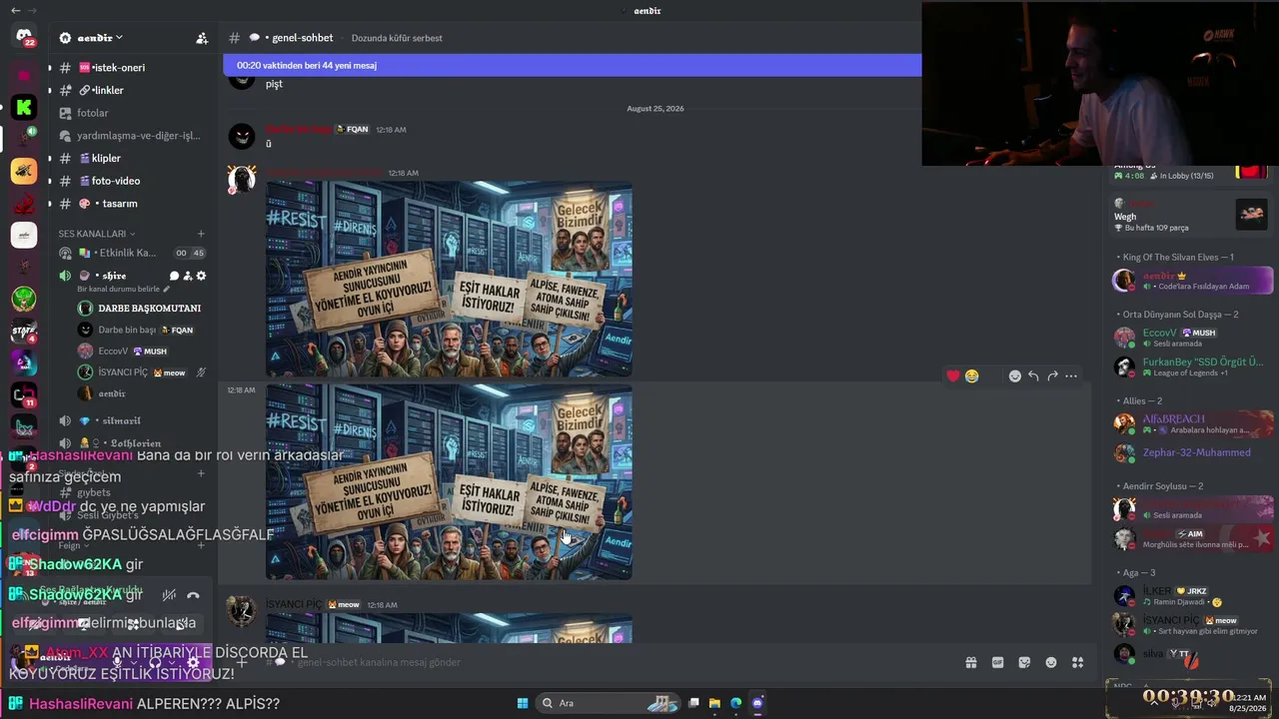
Task: Open the GIF picker
Action: (997, 662)
